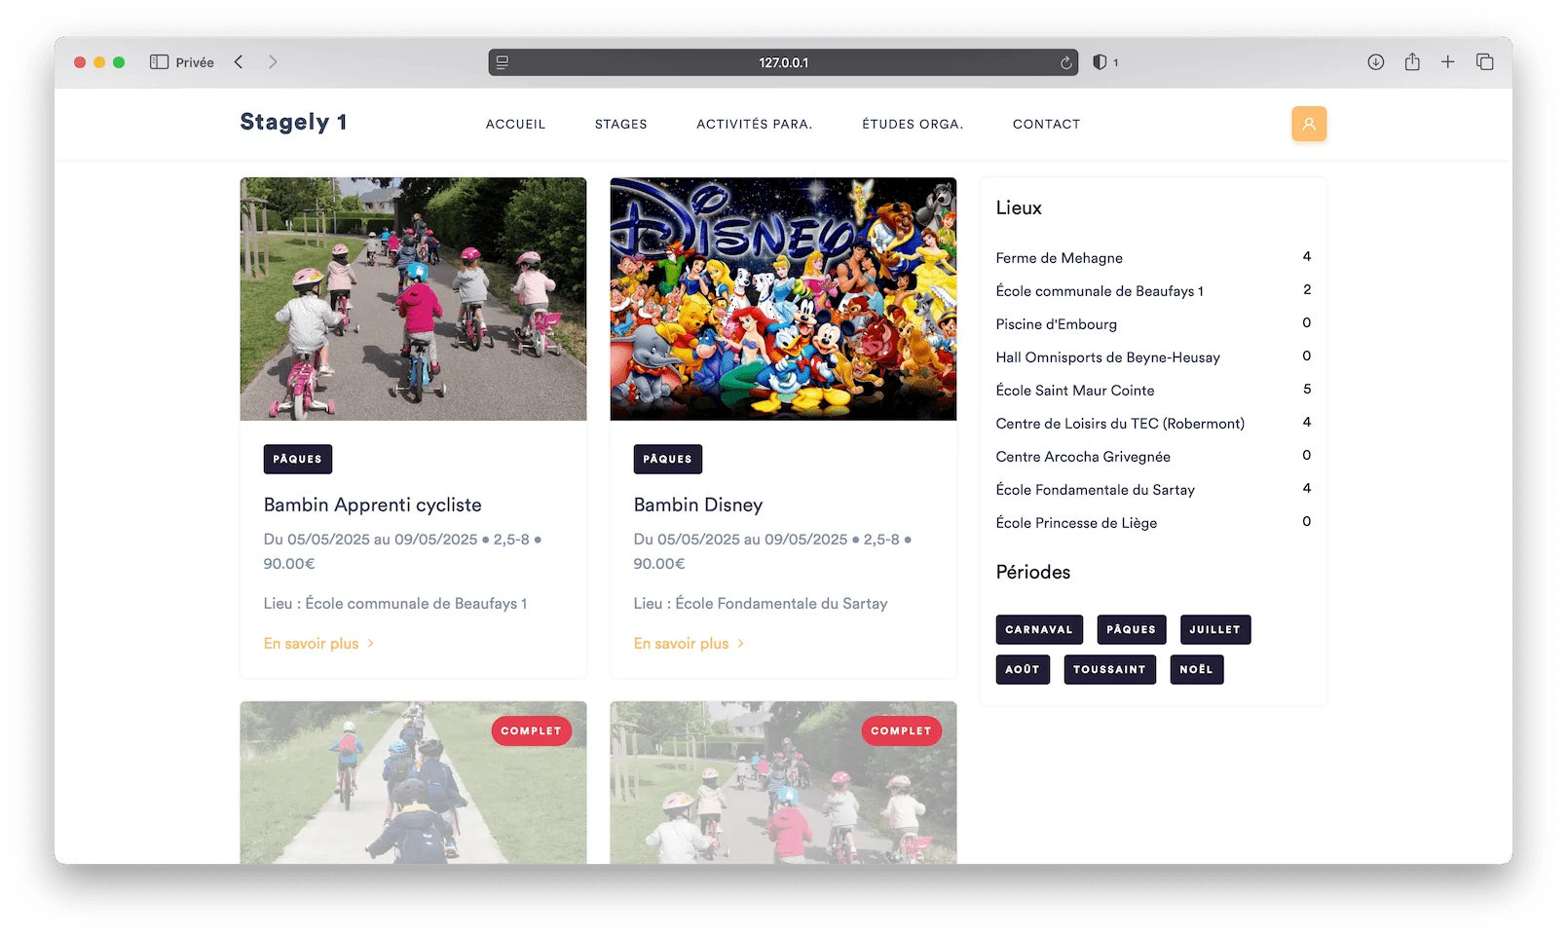
Task: Open the page menu icon in address bar
Action: 503,62
